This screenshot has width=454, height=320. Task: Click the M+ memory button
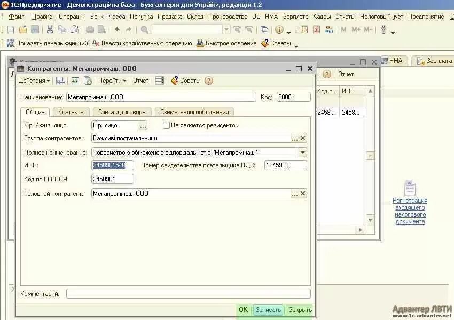pos(356,29)
